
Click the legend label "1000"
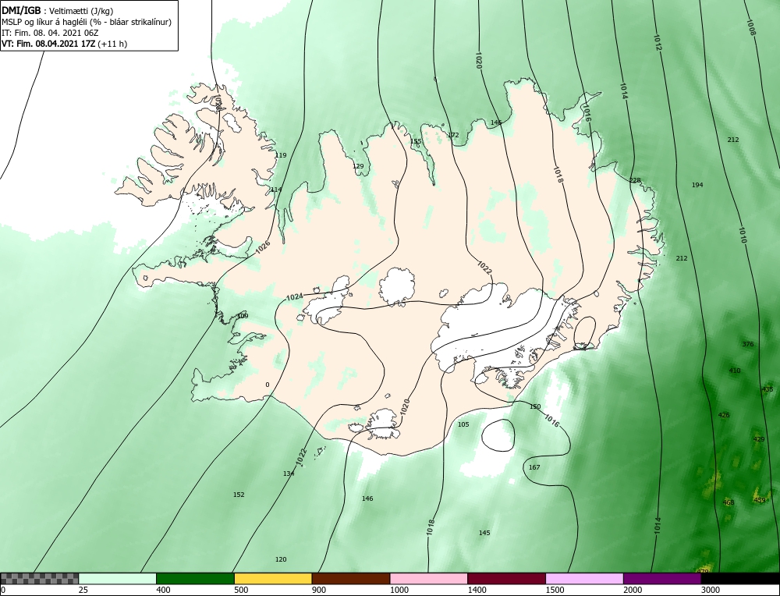399,590
